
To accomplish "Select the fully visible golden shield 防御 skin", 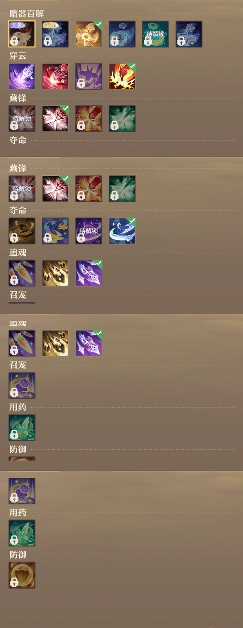I will point(22,575).
